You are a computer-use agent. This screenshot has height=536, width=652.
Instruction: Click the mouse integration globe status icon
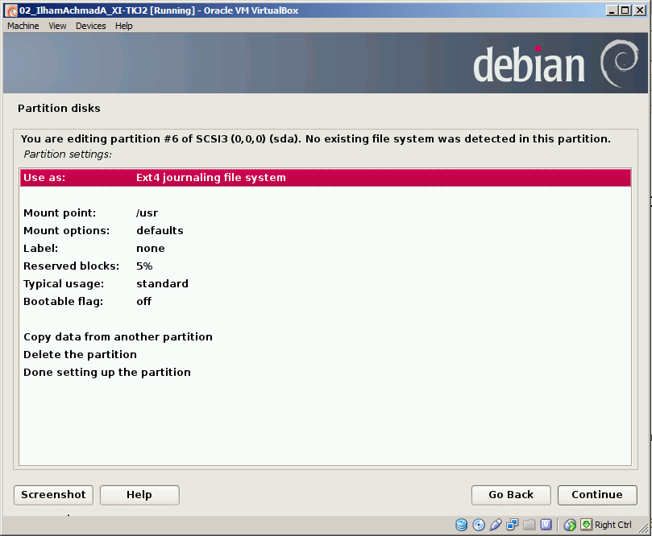tap(570, 525)
